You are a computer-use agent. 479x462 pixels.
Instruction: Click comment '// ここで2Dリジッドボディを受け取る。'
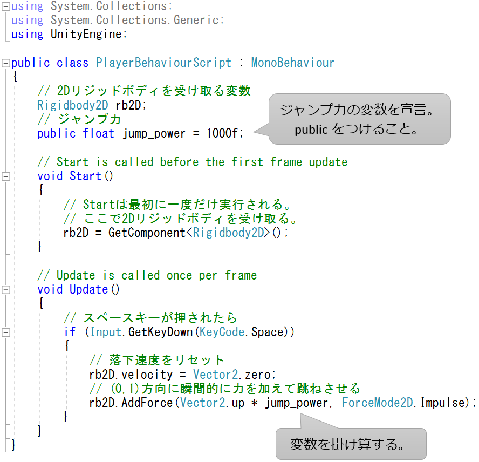180,219
